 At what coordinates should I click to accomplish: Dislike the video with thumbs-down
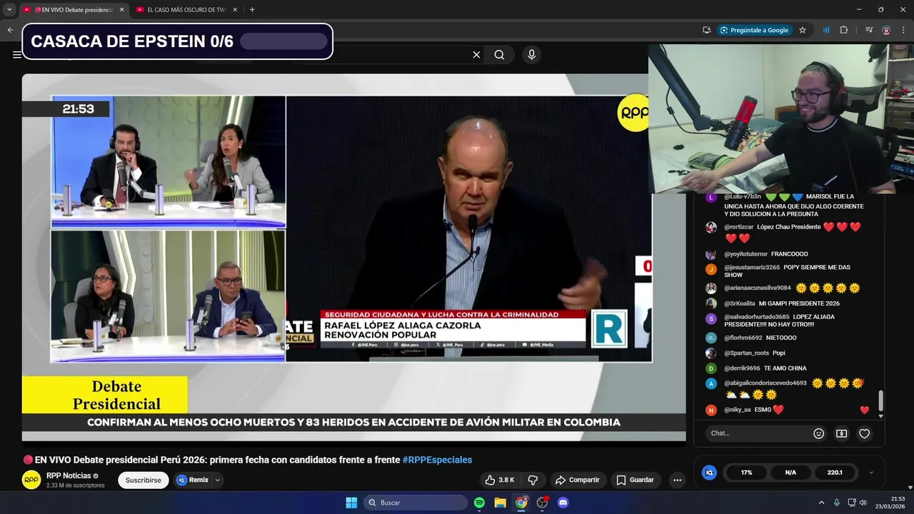(532, 480)
